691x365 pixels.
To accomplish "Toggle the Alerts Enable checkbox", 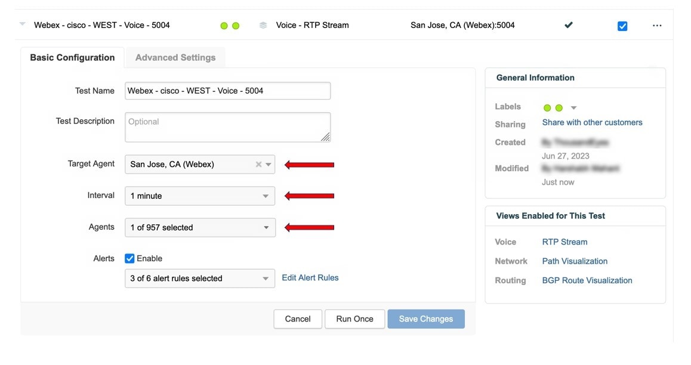I will 129,258.
